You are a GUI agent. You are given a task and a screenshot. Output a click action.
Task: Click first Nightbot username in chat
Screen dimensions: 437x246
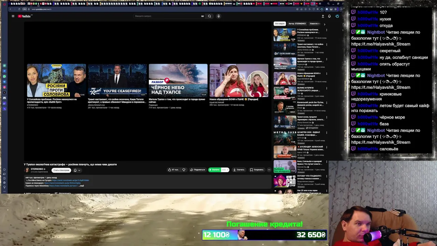tap(376, 32)
